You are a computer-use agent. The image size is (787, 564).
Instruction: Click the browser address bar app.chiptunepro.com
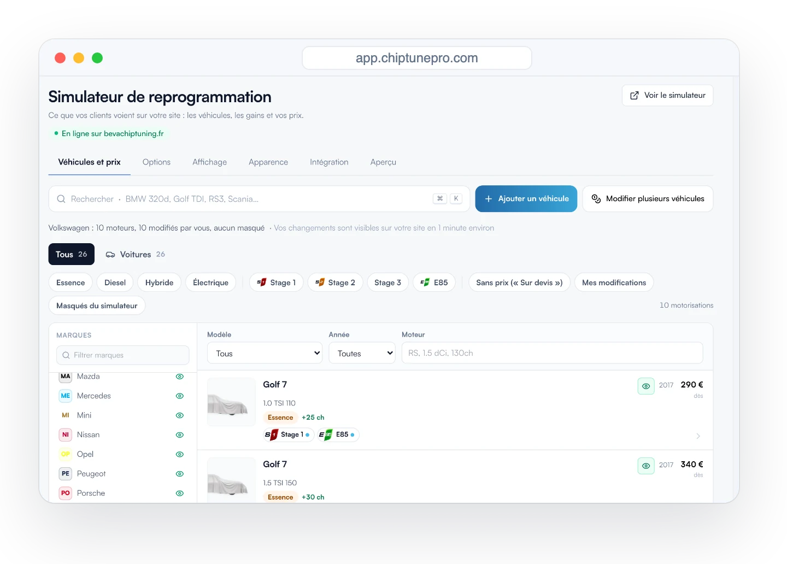click(417, 58)
